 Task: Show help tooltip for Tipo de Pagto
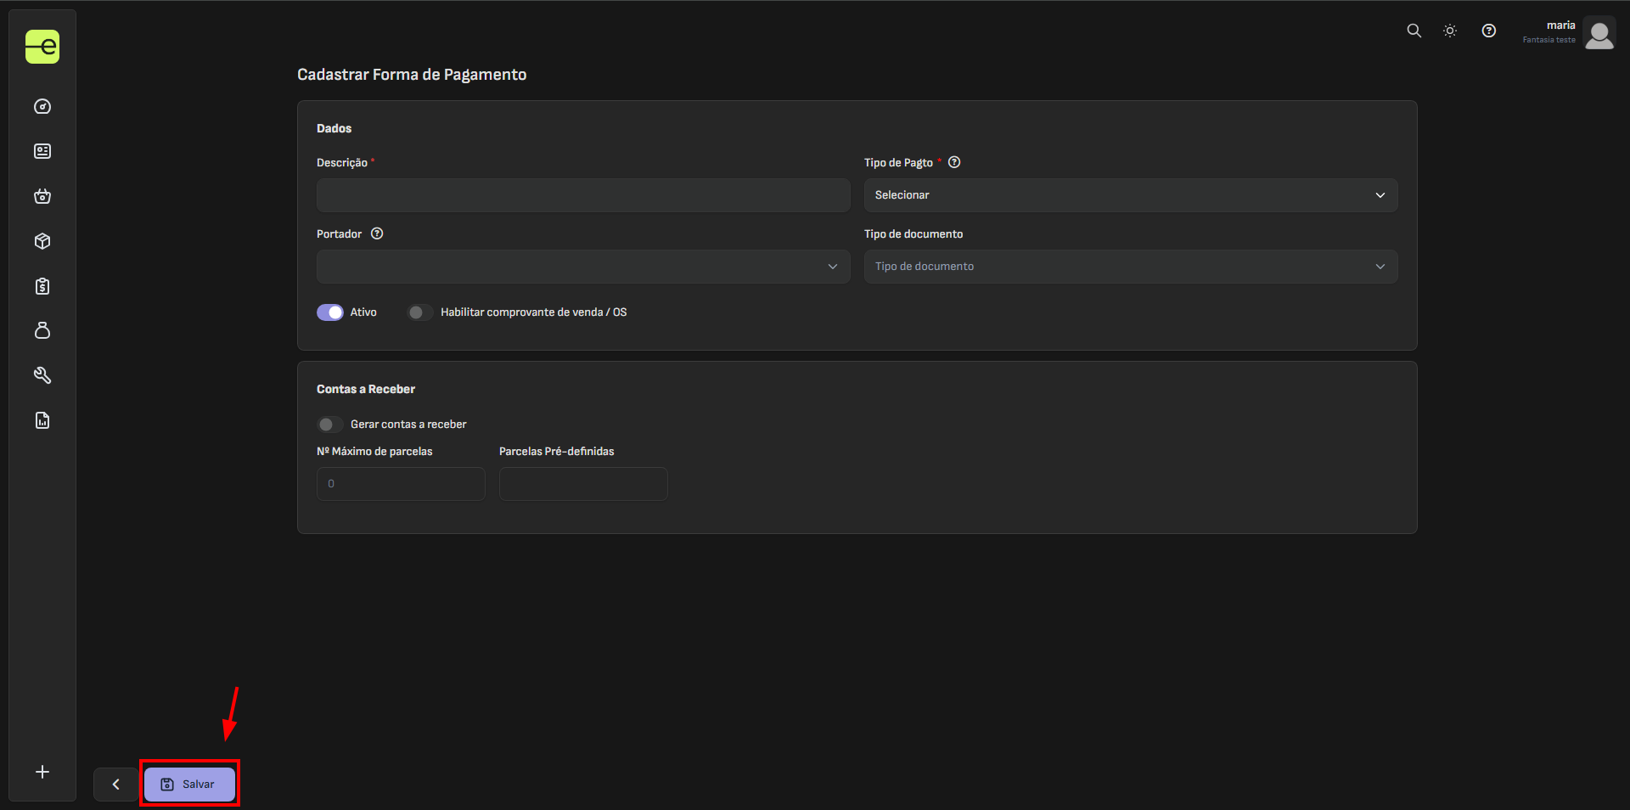click(x=954, y=162)
